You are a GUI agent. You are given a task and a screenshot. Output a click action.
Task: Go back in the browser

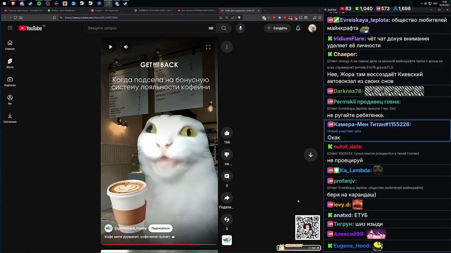5,18
